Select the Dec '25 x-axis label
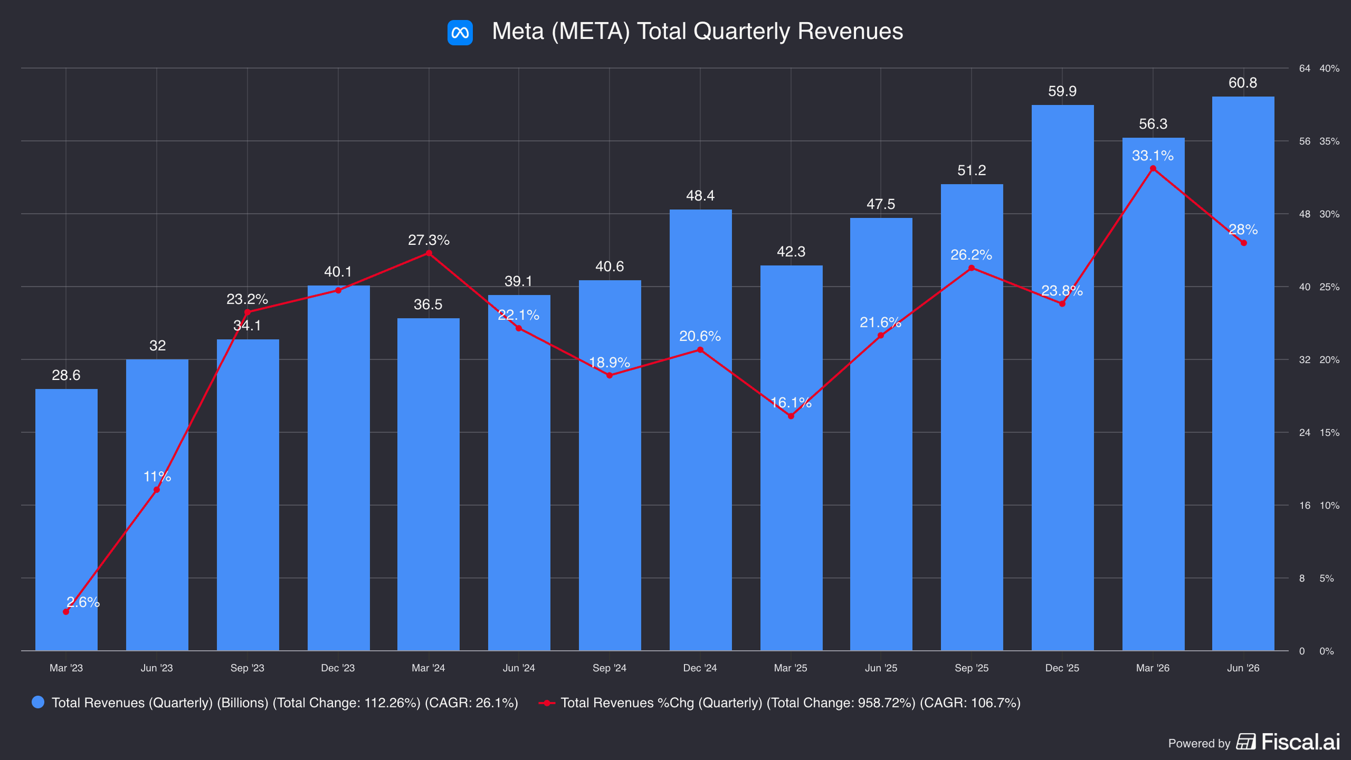This screenshot has height=760, width=1351. tap(1062, 668)
